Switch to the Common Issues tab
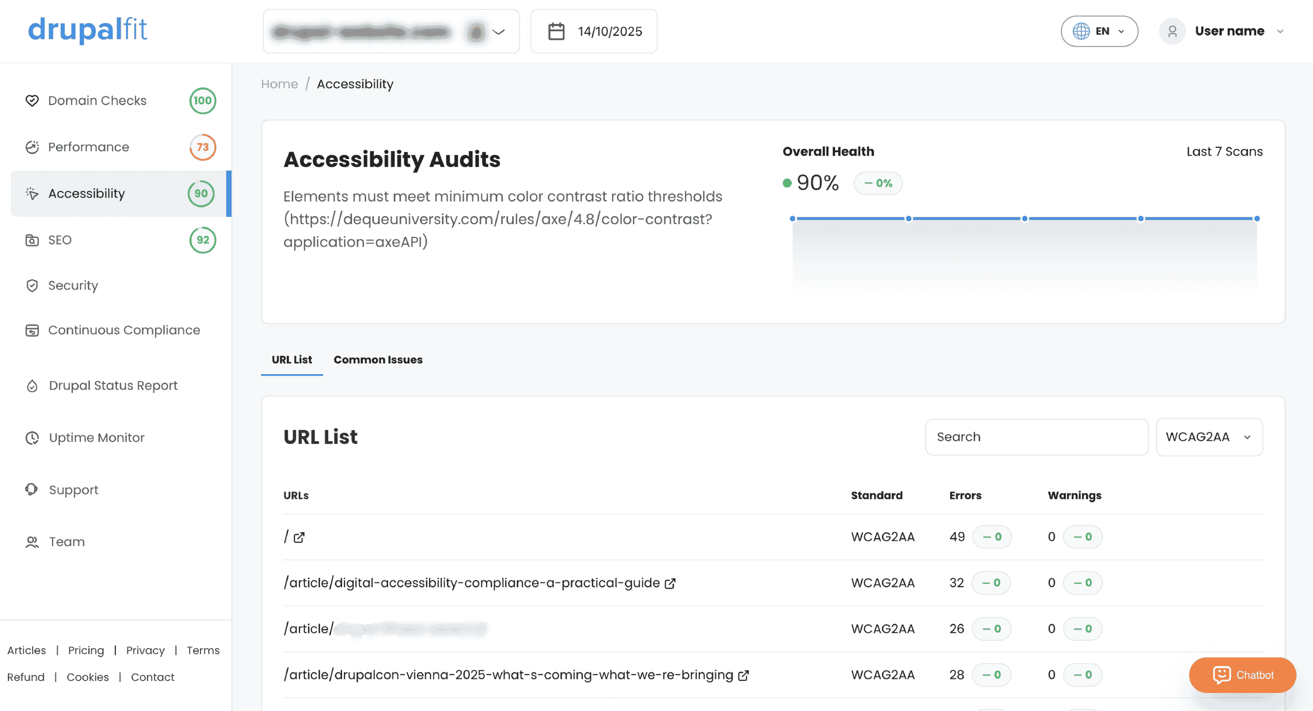The width and height of the screenshot is (1313, 711). [378, 360]
